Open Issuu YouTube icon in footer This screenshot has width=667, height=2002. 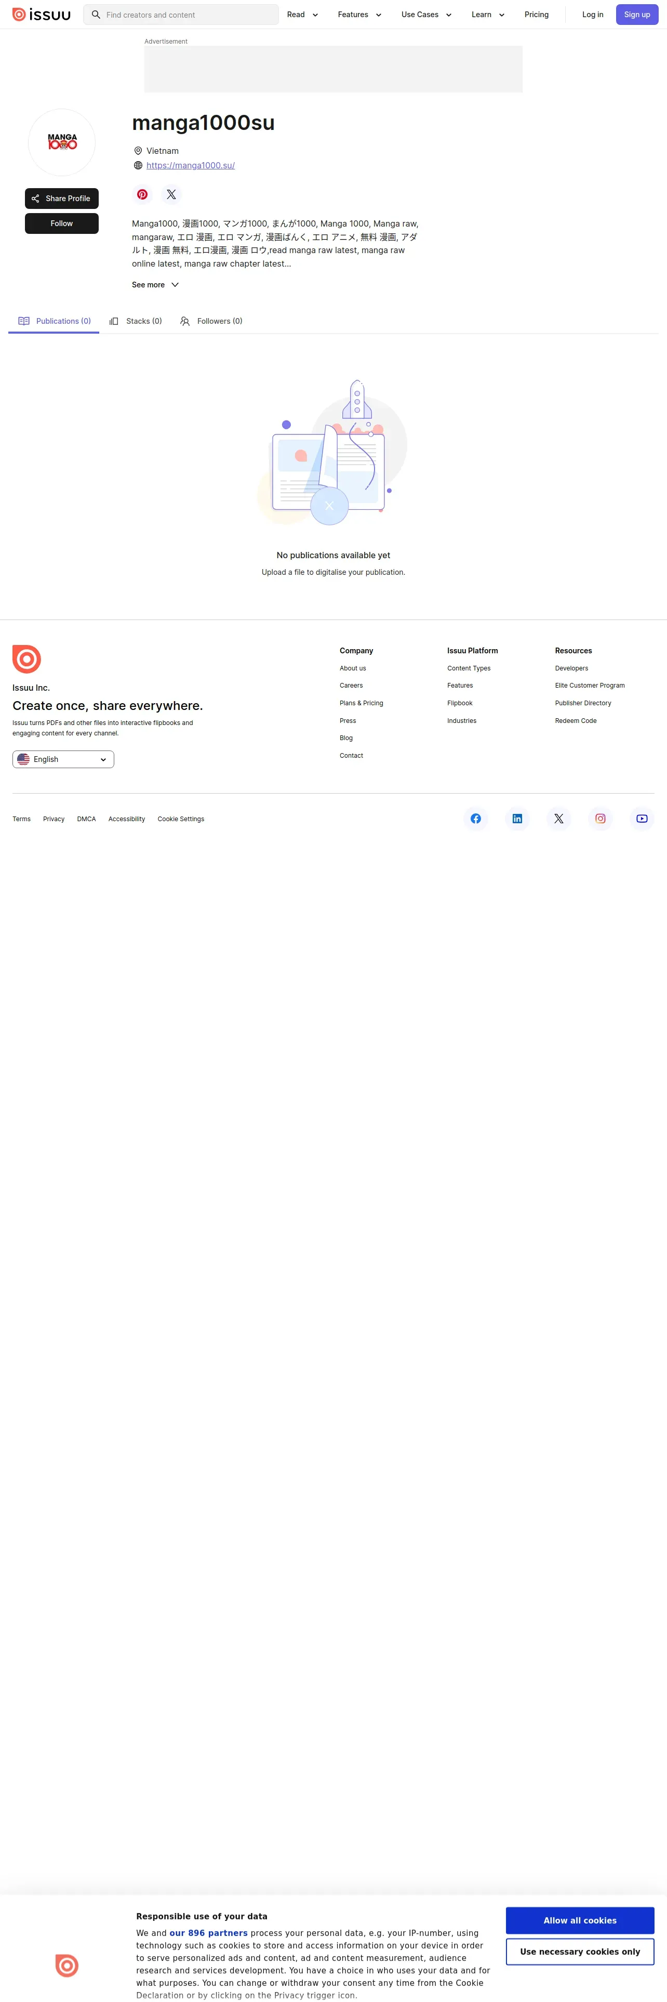[x=642, y=819]
